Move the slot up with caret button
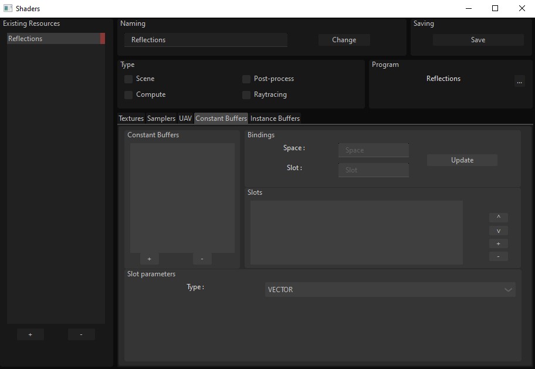The height and width of the screenshot is (369, 535). 499,217
